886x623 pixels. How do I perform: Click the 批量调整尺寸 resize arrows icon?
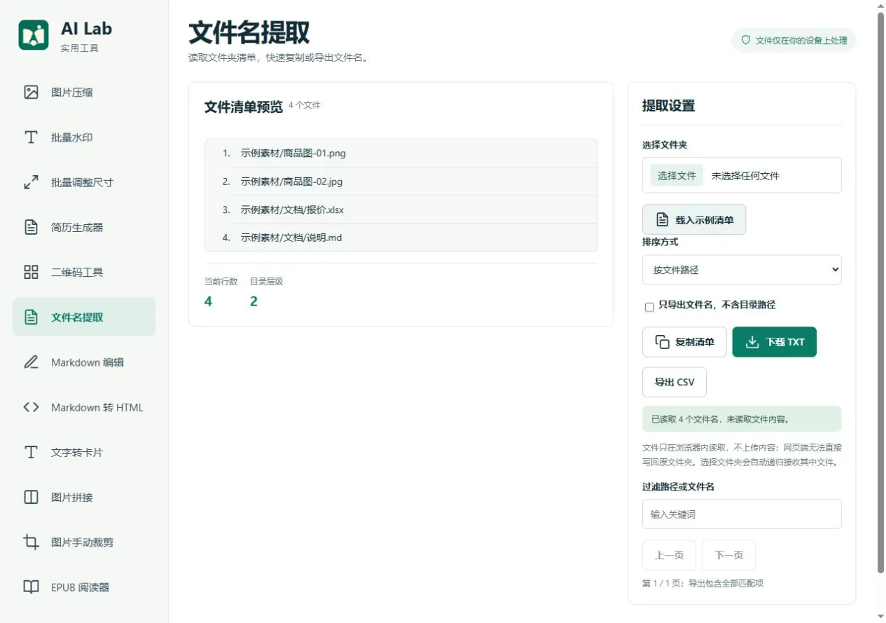(31, 182)
